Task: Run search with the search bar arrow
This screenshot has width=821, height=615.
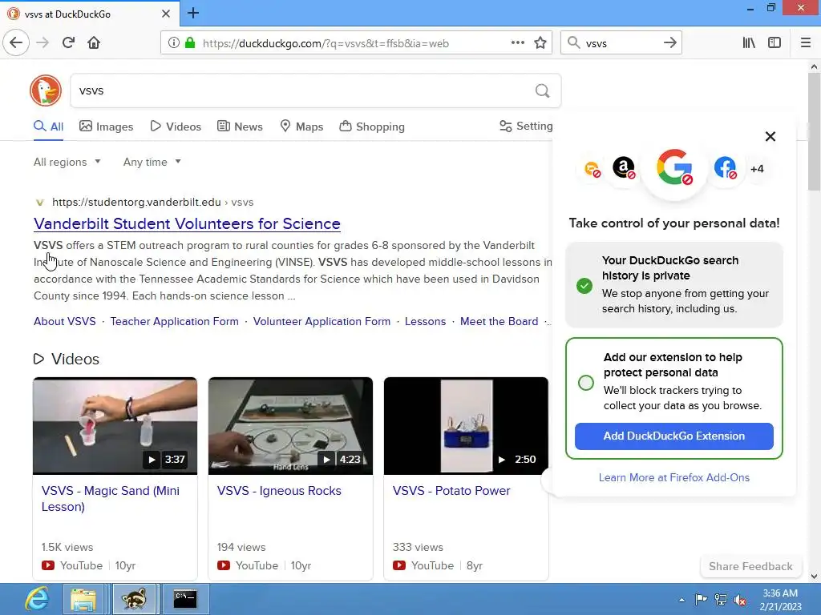Action: click(x=670, y=43)
